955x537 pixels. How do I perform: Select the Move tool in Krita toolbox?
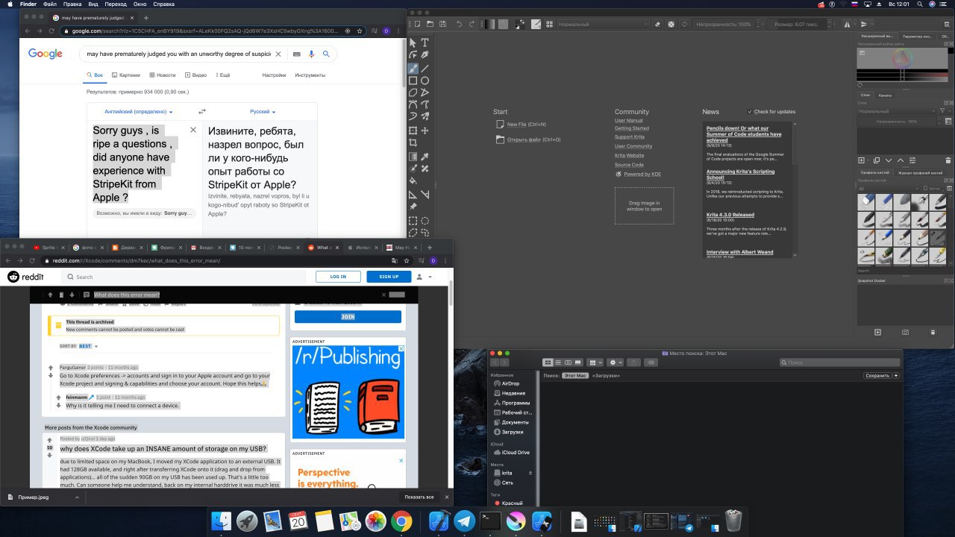425,131
